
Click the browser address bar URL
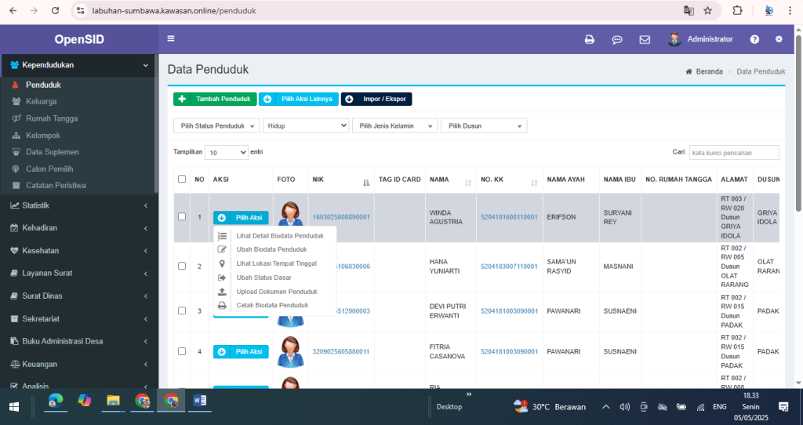coord(174,11)
